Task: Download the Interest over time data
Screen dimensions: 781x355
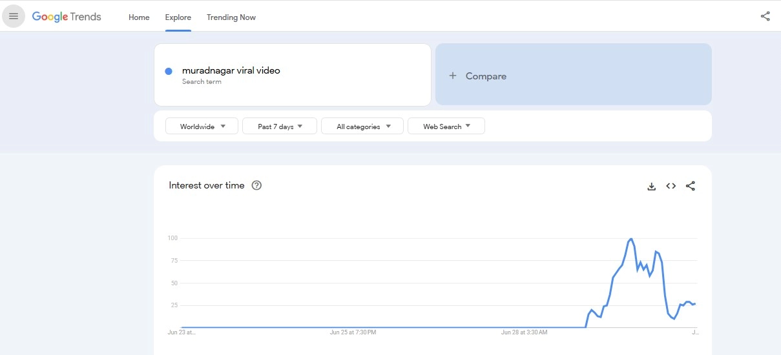Action: [x=651, y=187]
